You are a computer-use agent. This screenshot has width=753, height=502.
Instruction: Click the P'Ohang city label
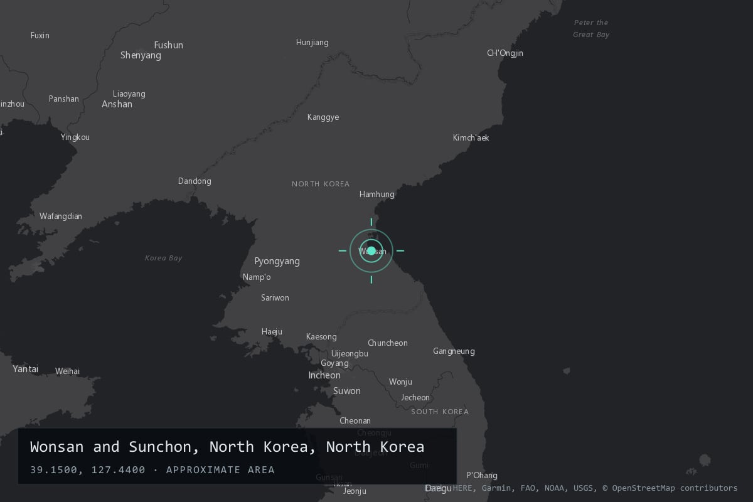click(482, 476)
